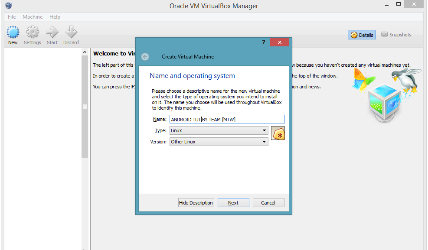
Task: Click the Cancel button
Action: tap(268, 203)
